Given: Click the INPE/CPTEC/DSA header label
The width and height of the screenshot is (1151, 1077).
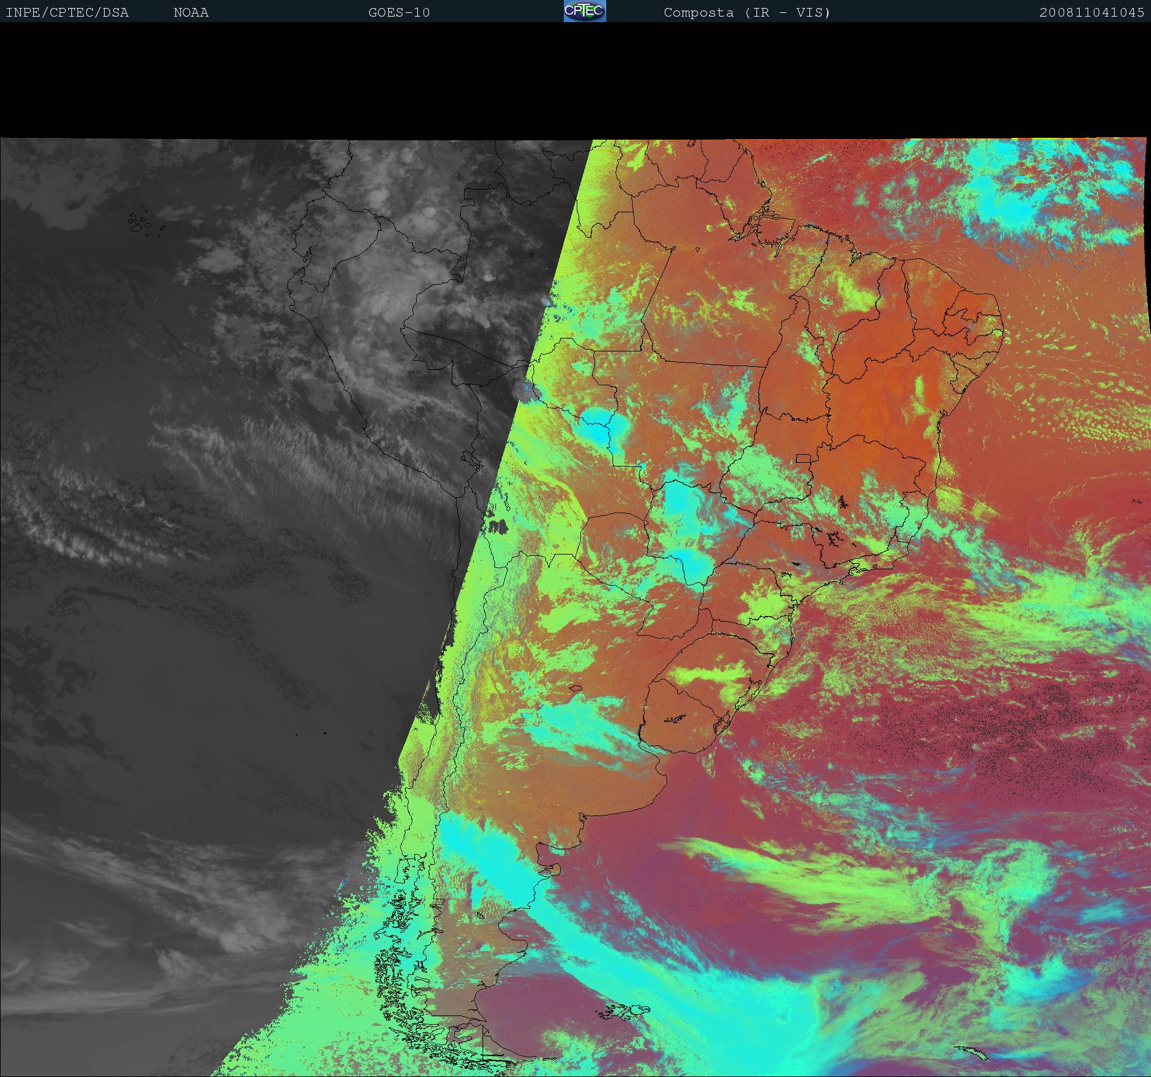Looking at the screenshot, I should pyautogui.click(x=67, y=12).
